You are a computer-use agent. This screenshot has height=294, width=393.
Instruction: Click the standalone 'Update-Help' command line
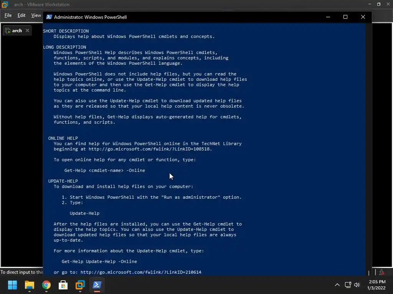point(84,213)
